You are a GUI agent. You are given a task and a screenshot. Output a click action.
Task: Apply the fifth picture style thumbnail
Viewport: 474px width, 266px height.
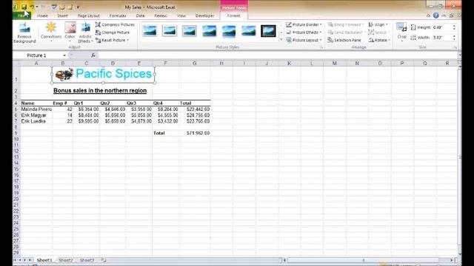click(x=229, y=31)
